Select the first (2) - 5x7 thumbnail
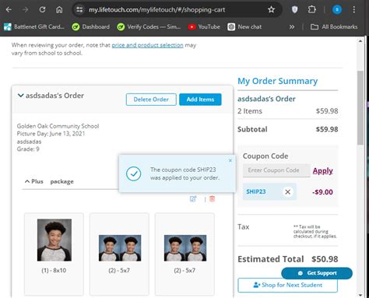369x298 pixels. pos(120,248)
